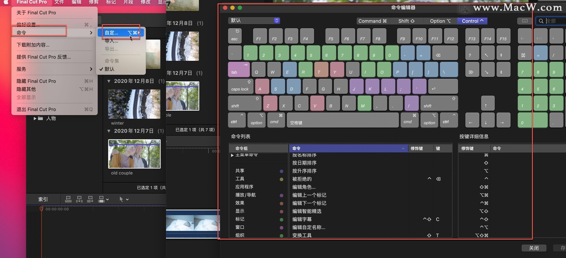This screenshot has width=566, height=258.
Task: Expand the 命令 submenu arrow
Action: tap(91, 33)
